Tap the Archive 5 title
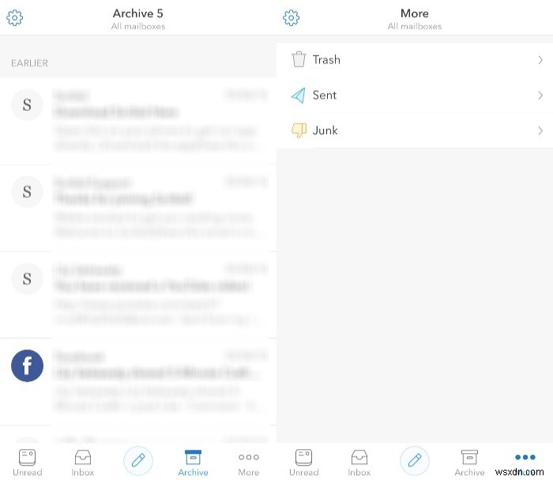The height and width of the screenshot is (480, 553). [x=138, y=13]
